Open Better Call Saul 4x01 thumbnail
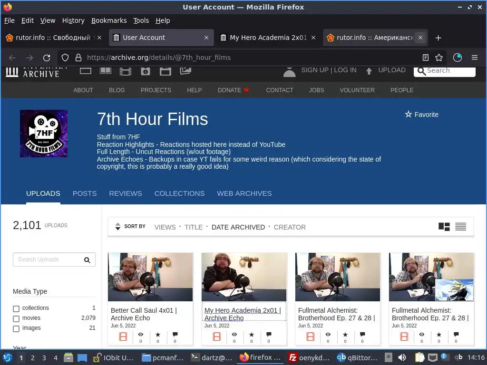This screenshot has width=487, height=365. (x=150, y=277)
